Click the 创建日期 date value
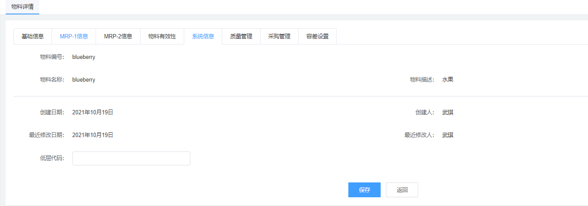This screenshot has width=588, height=206. (93, 113)
